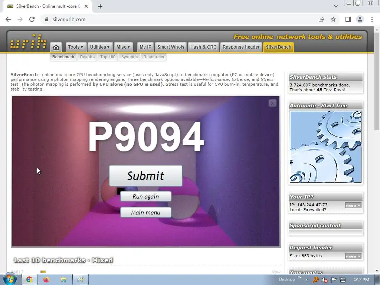Open the Action Center flag icon
The image size is (380, 285).
pyautogui.click(x=334, y=280)
